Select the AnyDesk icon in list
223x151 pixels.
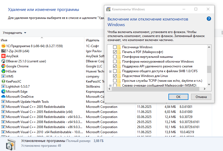[x=3, y=56]
